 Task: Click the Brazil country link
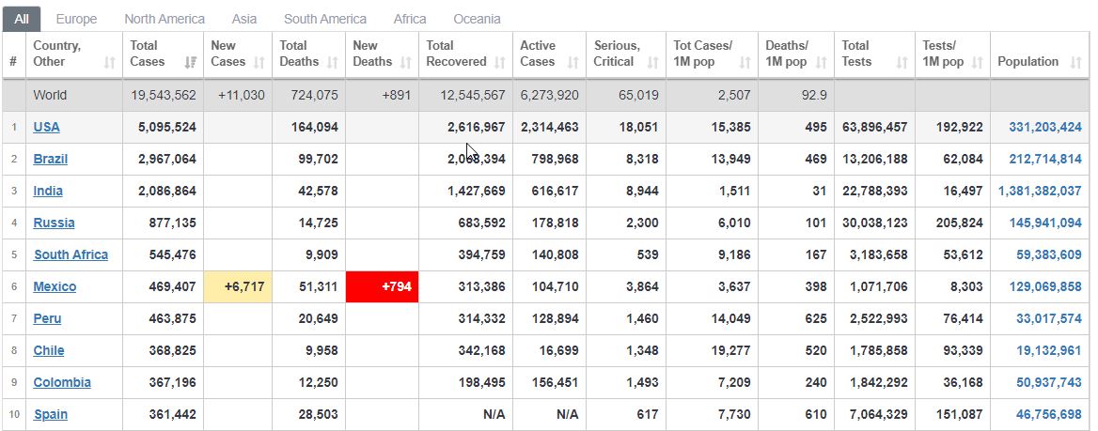pyautogui.click(x=51, y=160)
